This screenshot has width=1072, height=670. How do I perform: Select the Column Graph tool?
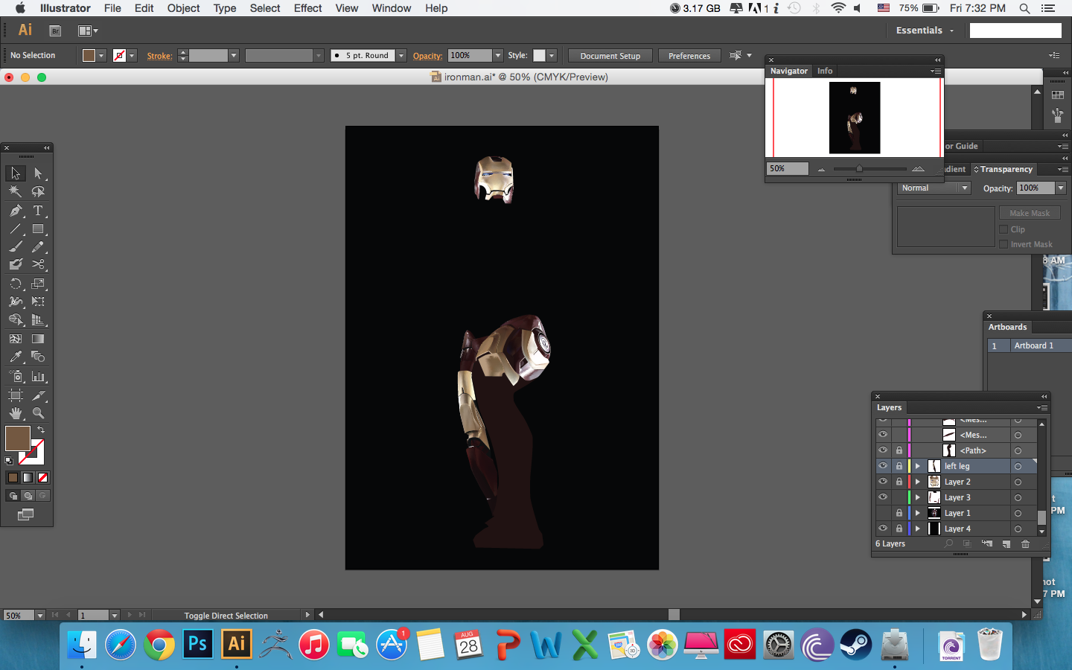[x=38, y=377]
